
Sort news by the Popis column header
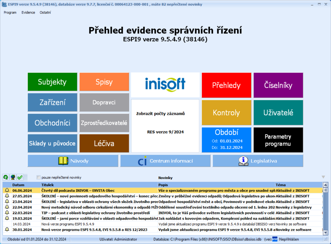coord(216,185)
